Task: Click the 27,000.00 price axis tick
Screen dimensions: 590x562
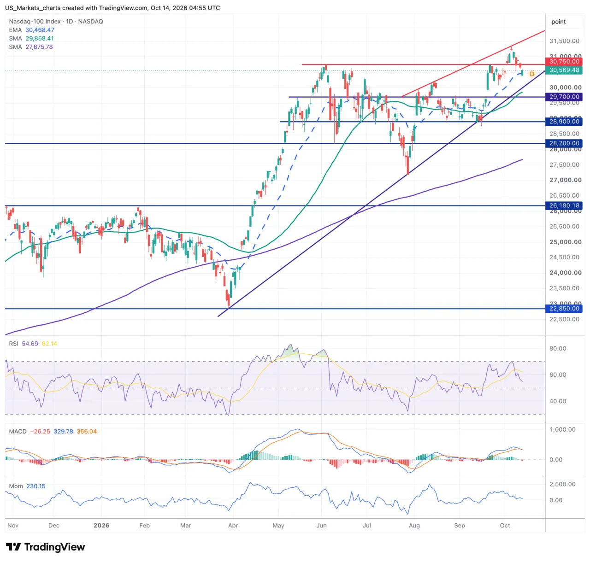Action: coord(565,180)
